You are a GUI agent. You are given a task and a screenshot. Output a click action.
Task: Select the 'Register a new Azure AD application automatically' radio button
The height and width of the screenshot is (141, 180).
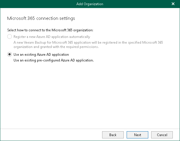coord(10,37)
